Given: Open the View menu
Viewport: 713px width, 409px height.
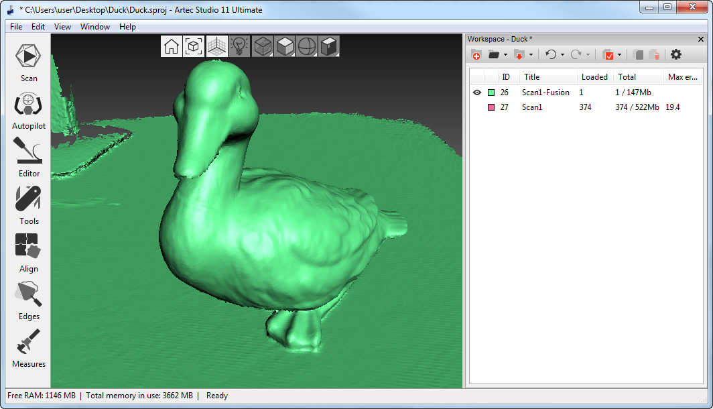Looking at the screenshot, I should 62,27.
